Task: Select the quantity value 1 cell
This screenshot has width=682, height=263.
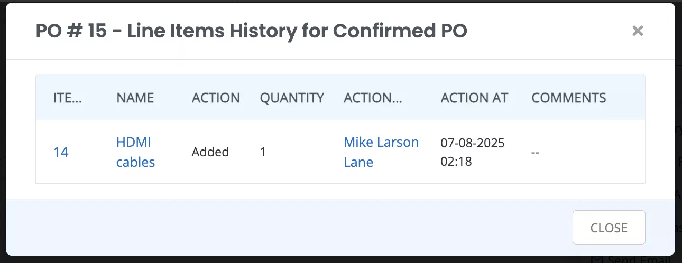Action: pos(263,152)
